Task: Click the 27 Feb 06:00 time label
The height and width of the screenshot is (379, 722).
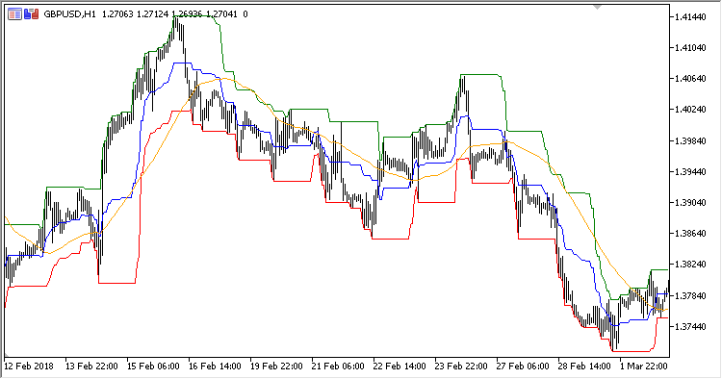Action: pyautogui.click(x=524, y=366)
